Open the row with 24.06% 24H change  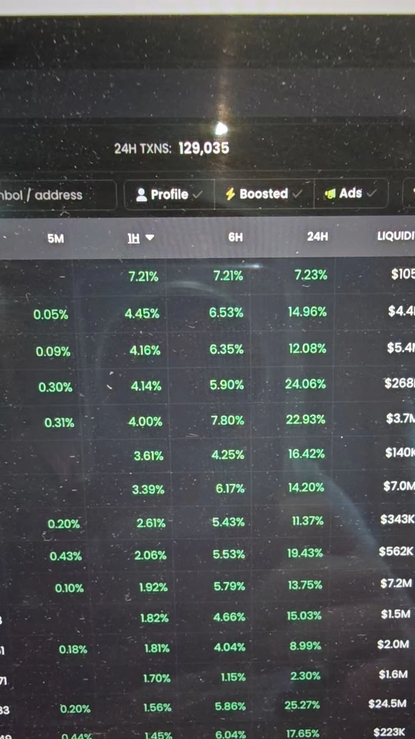[x=207, y=385]
